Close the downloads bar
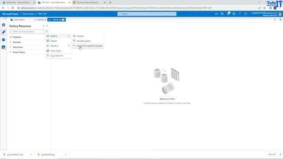 [280, 155]
